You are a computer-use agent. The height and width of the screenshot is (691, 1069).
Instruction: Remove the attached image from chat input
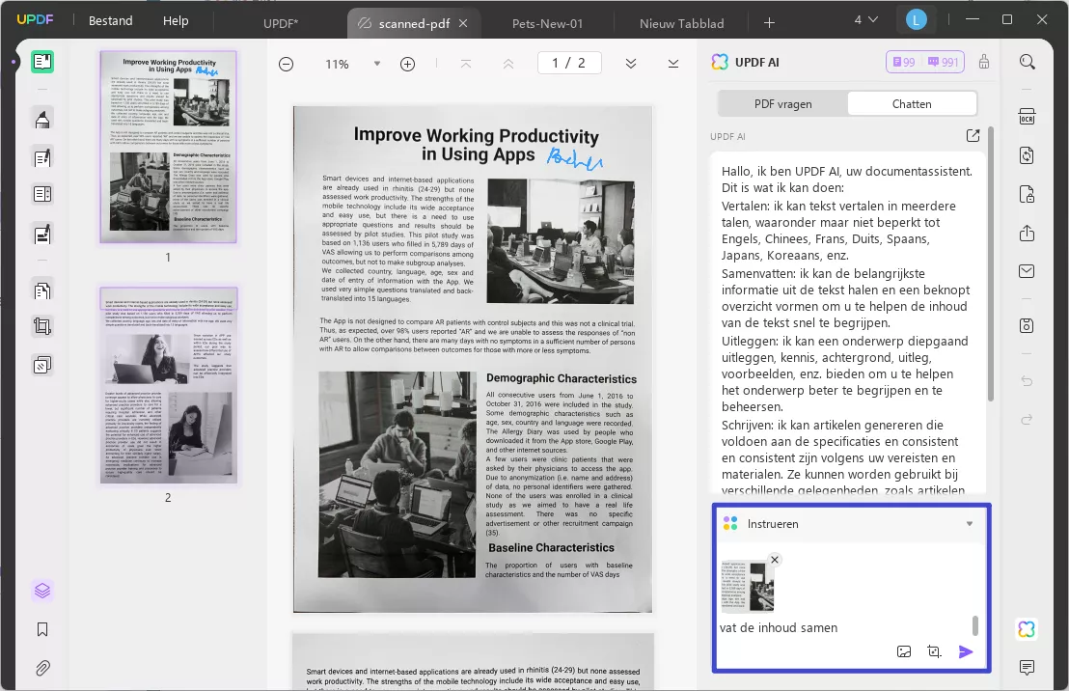tap(775, 560)
